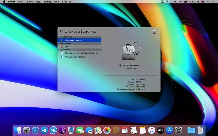
Task: Open the Photos app in Dock
Action: (x=107, y=130)
